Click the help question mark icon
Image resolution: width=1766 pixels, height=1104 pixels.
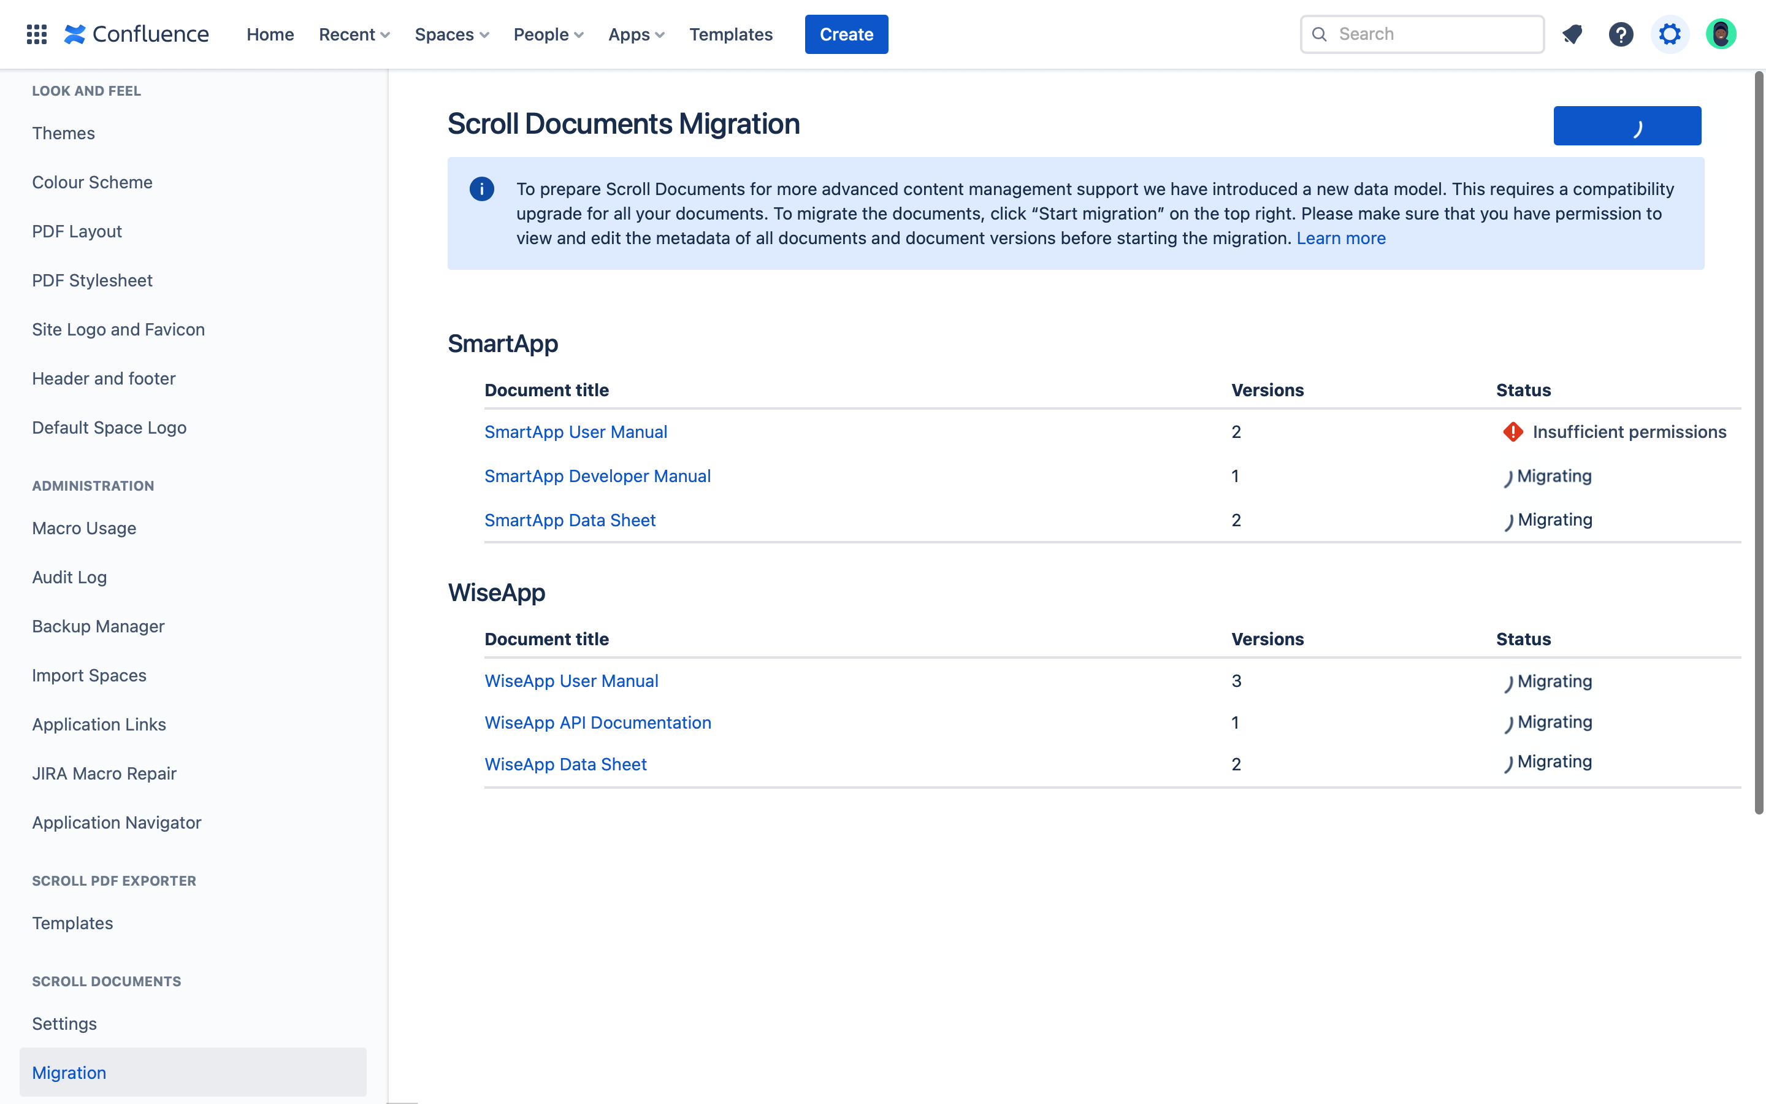pyautogui.click(x=1621, y=34)
